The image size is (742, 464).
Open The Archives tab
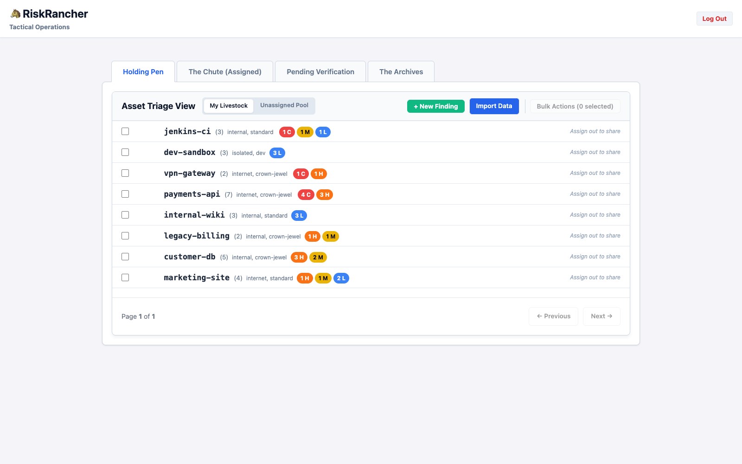(401, 71)
